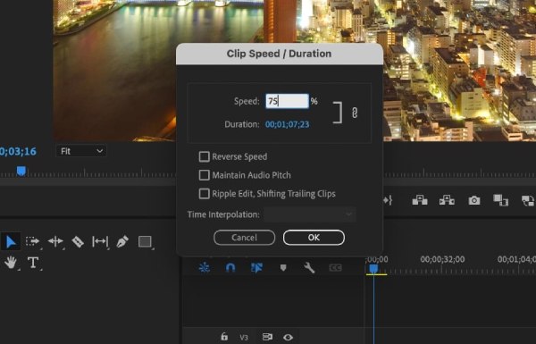Click the Lift button in Program Monitor
Viewport: 536px width, 344px height.
[420, 200]
